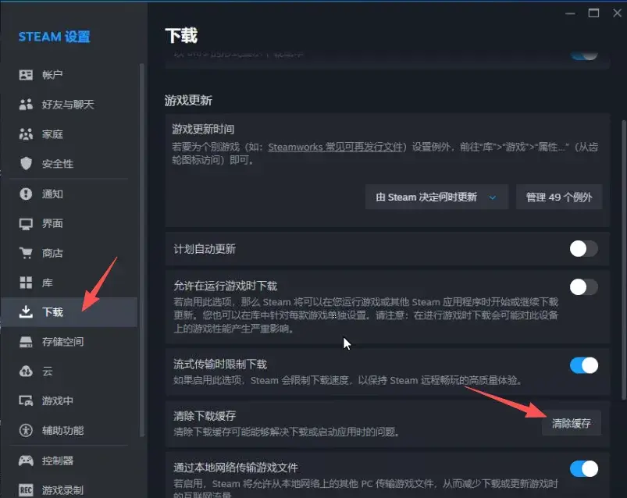The image size is (627, 498).
Task: Select 安全性 in the sidebar
Action: coord(69,164)
